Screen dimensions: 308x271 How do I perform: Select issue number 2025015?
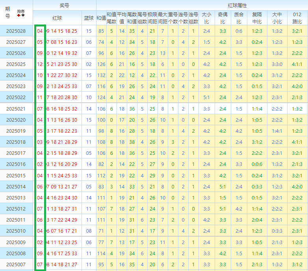point(16,175)
